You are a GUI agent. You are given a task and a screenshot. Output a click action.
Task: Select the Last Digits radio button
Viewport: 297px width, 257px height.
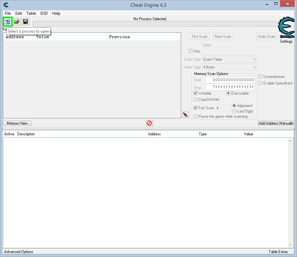tap(234, 111)
